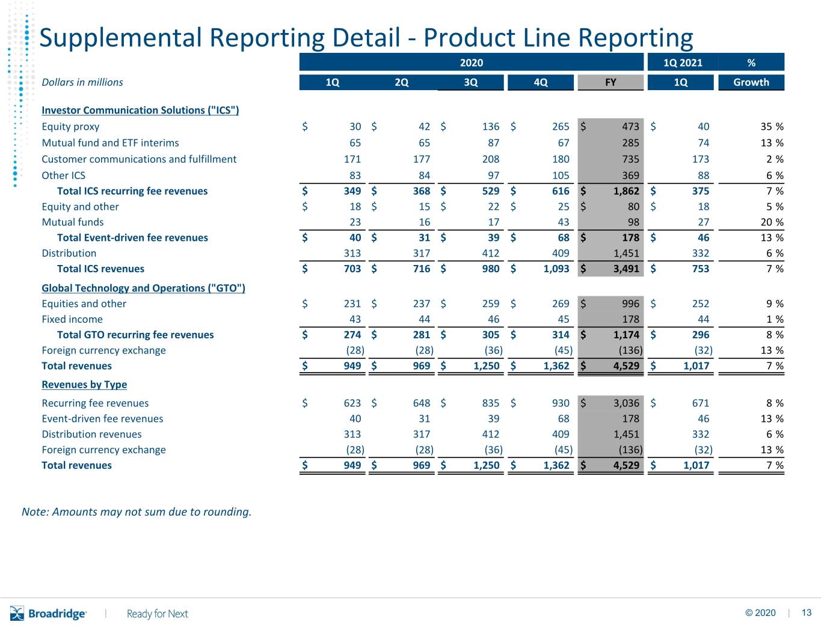This screenshot has width=821, height=634.
Task: Click the page number 13
Action: 807,613
